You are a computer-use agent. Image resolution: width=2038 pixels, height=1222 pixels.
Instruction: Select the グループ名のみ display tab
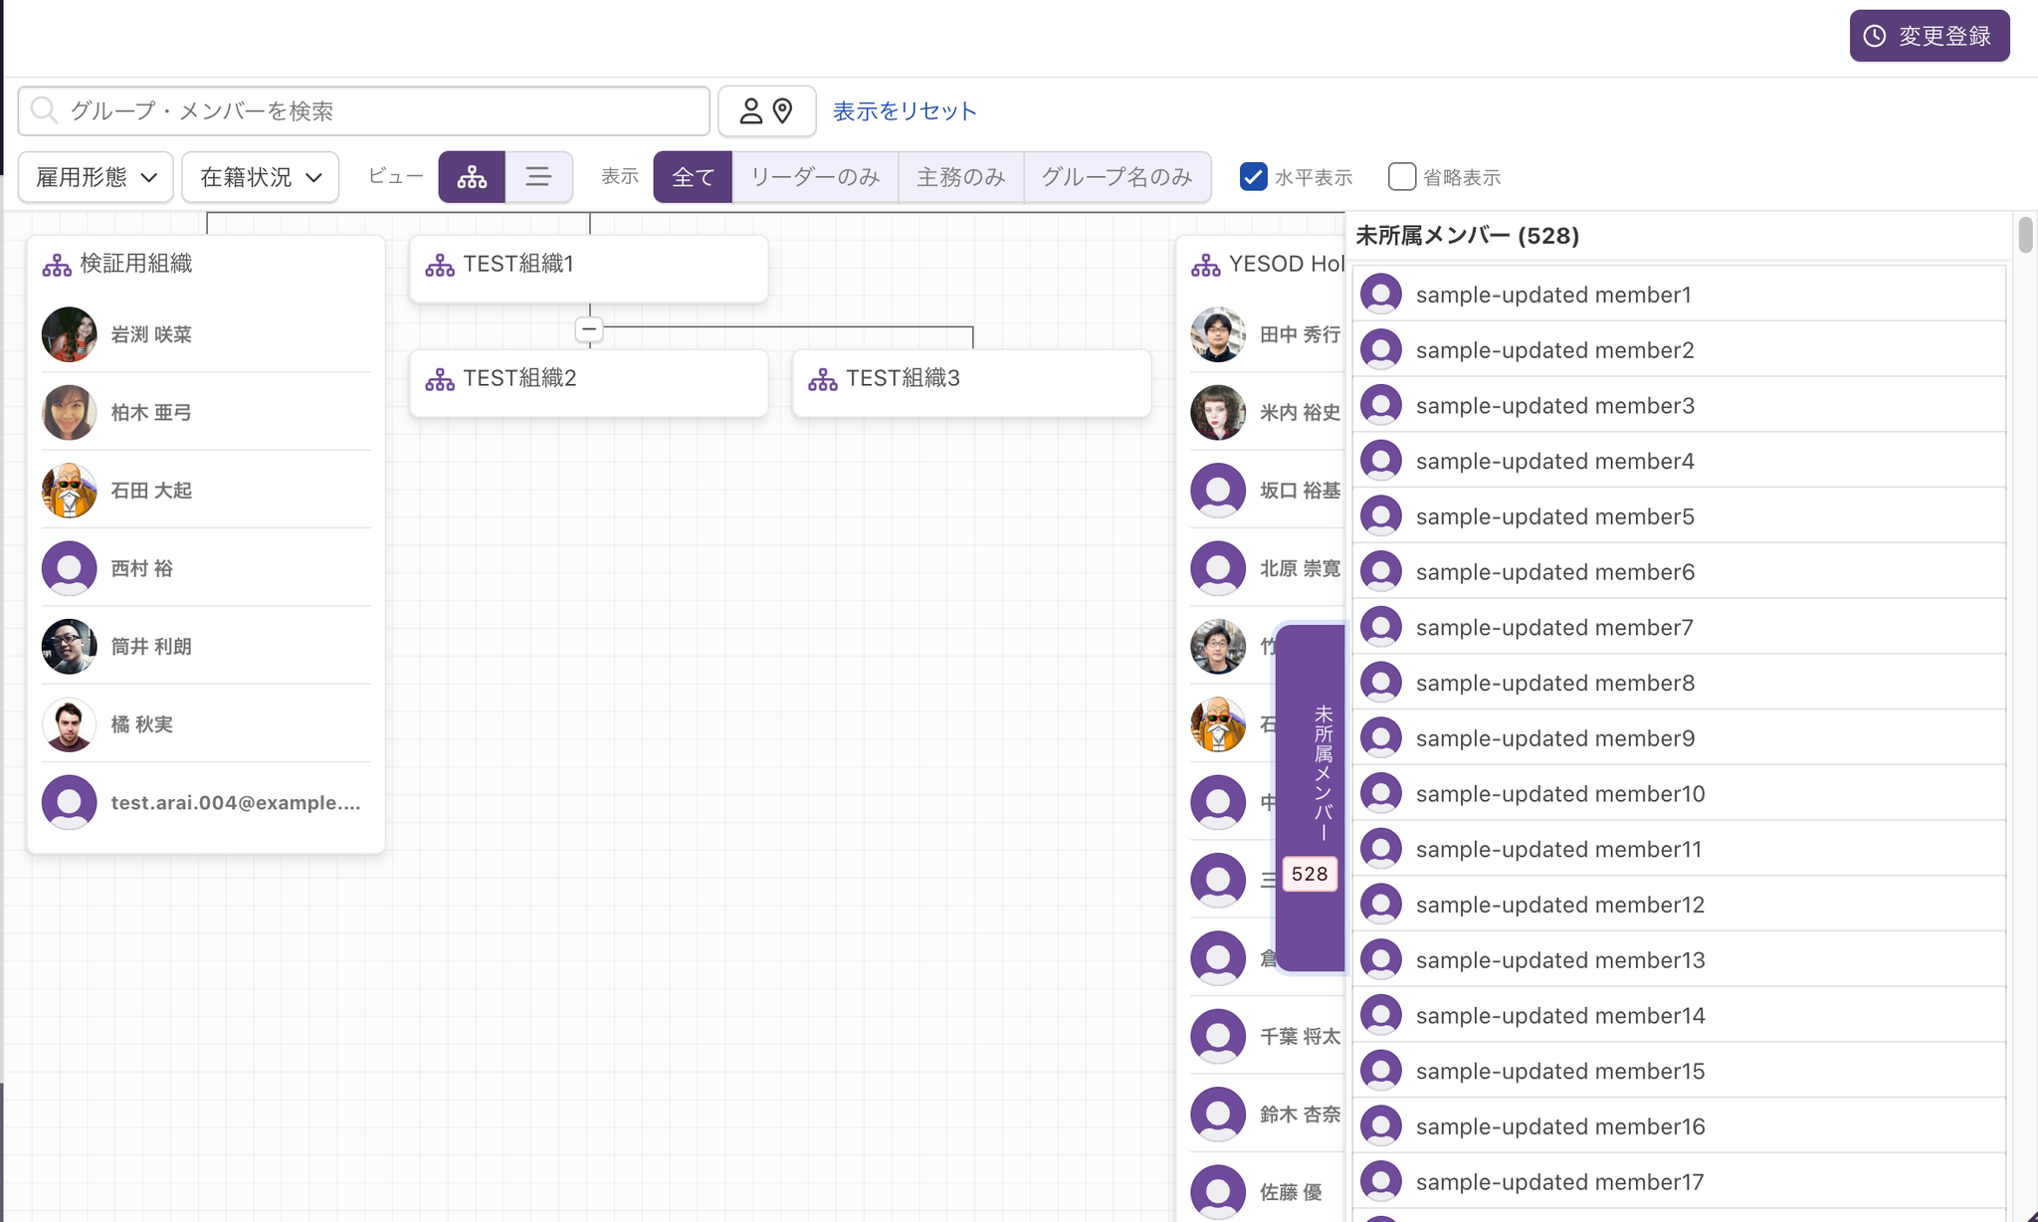1117,177
